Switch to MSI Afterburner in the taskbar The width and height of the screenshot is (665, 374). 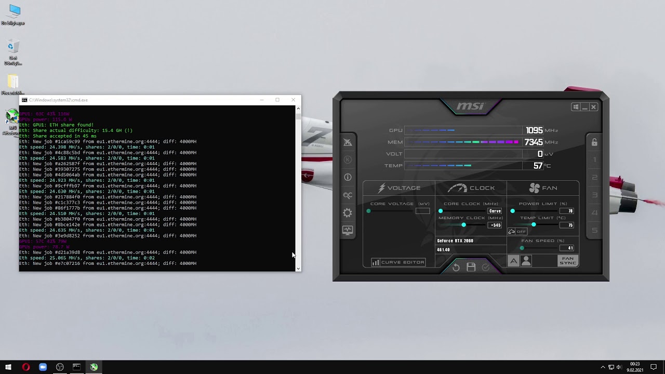94,367
